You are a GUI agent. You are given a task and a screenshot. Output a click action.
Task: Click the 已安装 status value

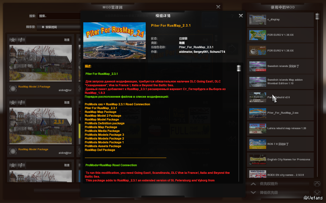pos(183,39)
